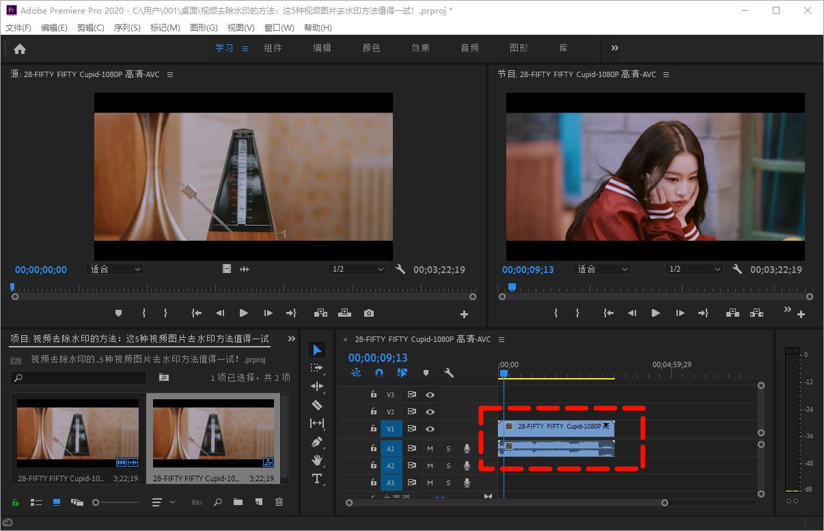
Task: Select the Hand tool
Action: click(x=317, y=460)
